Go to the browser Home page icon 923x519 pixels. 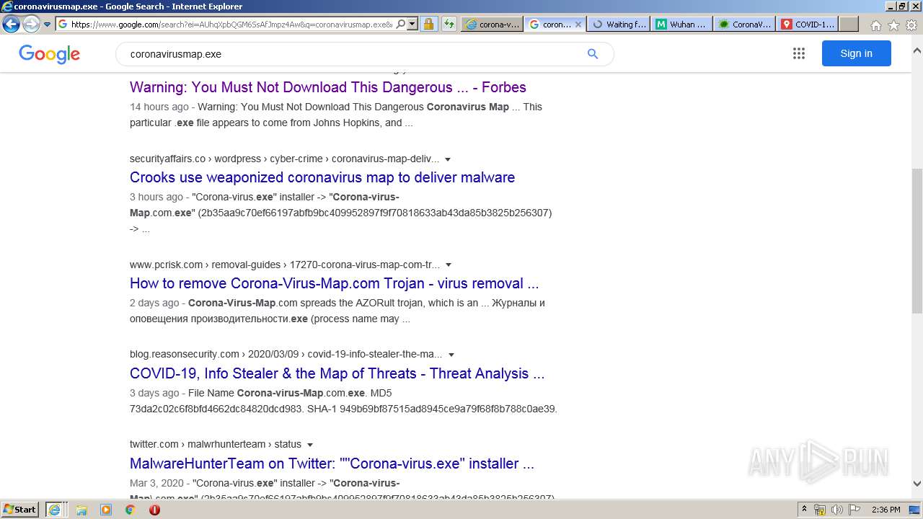tap(875, 25)
